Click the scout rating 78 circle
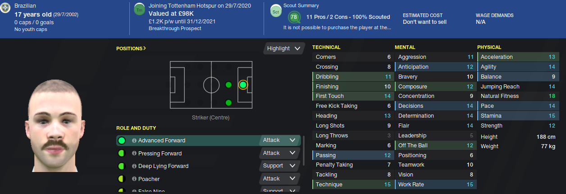 (x=294, y=18)
